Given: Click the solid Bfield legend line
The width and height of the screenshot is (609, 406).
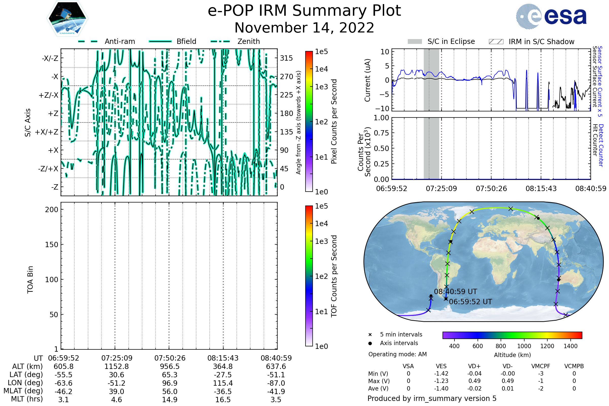Looking at the screenshot, I should (160, 41).
